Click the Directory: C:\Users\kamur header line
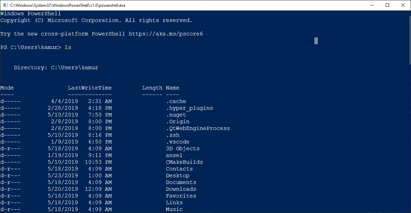The height and width of the screenshot is (213, 411). click(x=56, y=67)
